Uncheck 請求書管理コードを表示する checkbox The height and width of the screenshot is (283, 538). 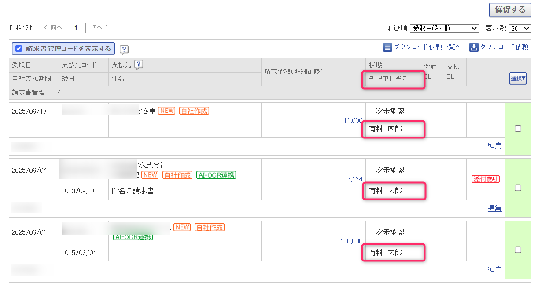pyautogui.click(x=19, y=49)
